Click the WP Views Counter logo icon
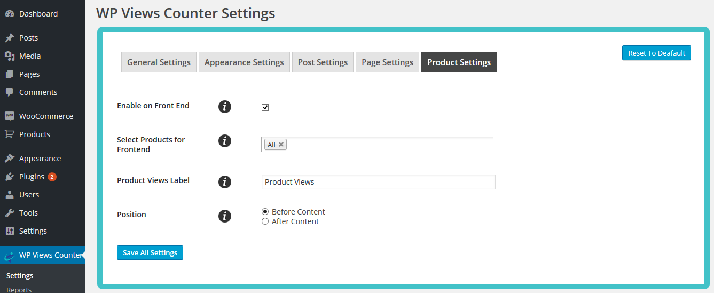 pyautogui.click(x=10, y=256)
